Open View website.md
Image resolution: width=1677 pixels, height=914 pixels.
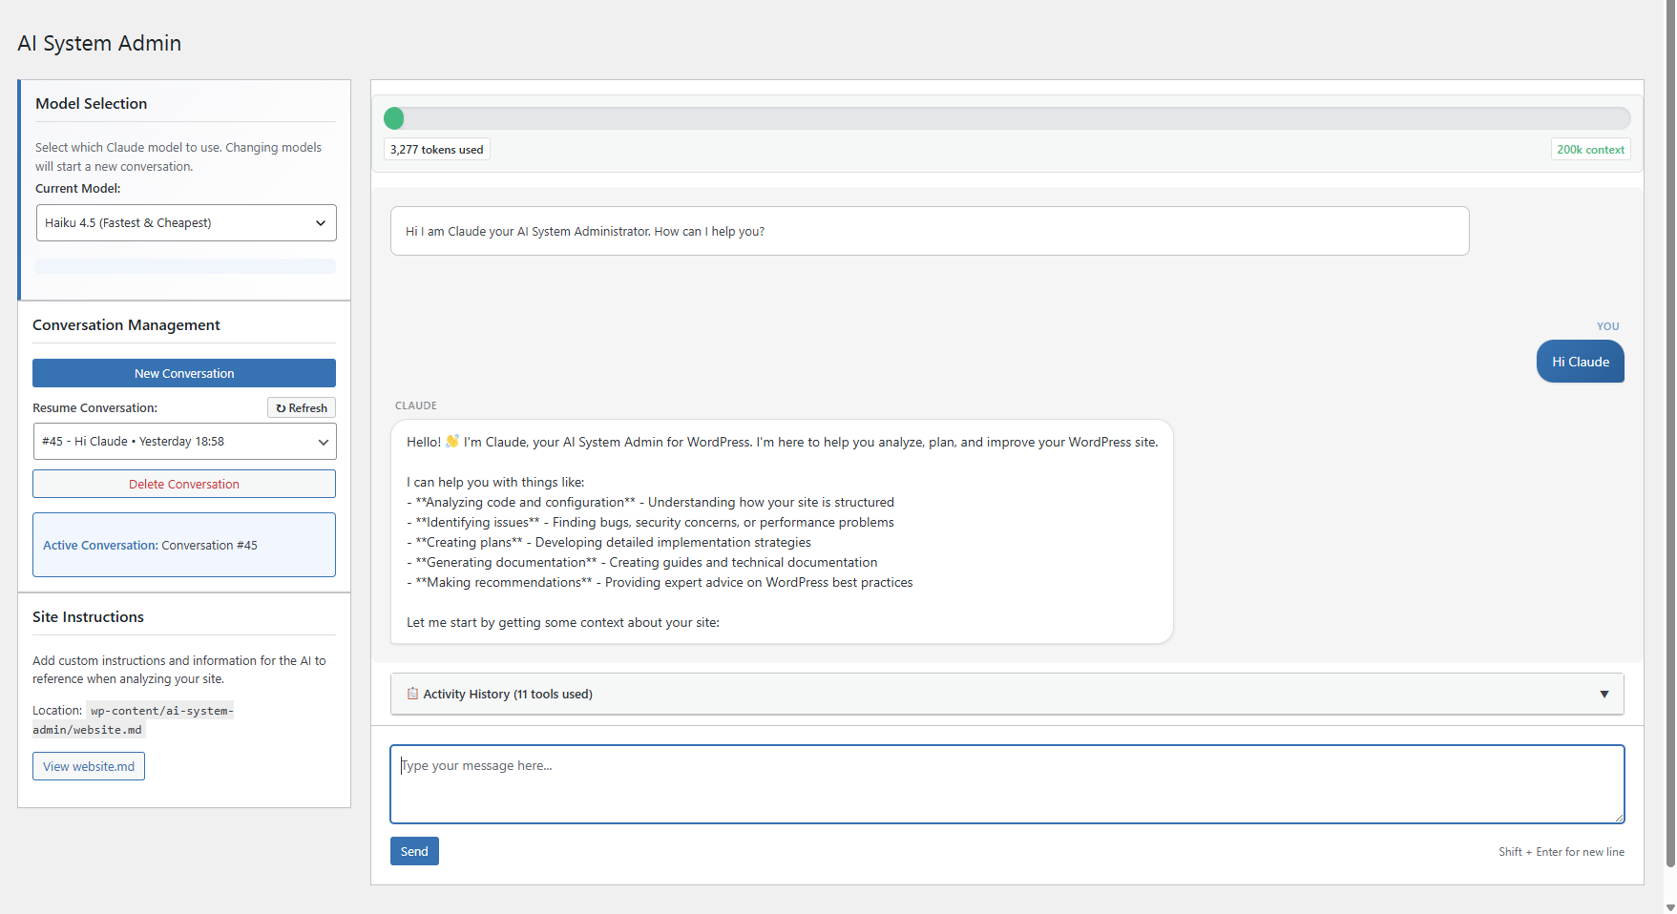(x=89, y=766)
